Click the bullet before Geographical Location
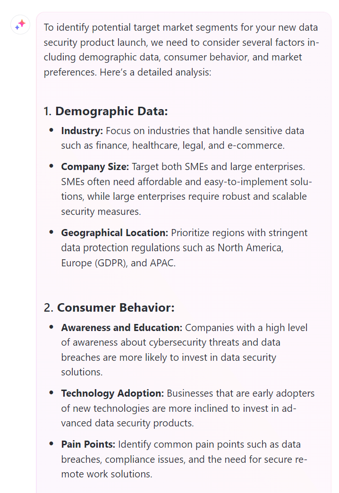Screen dimensions: 339x493 [51, 232]
